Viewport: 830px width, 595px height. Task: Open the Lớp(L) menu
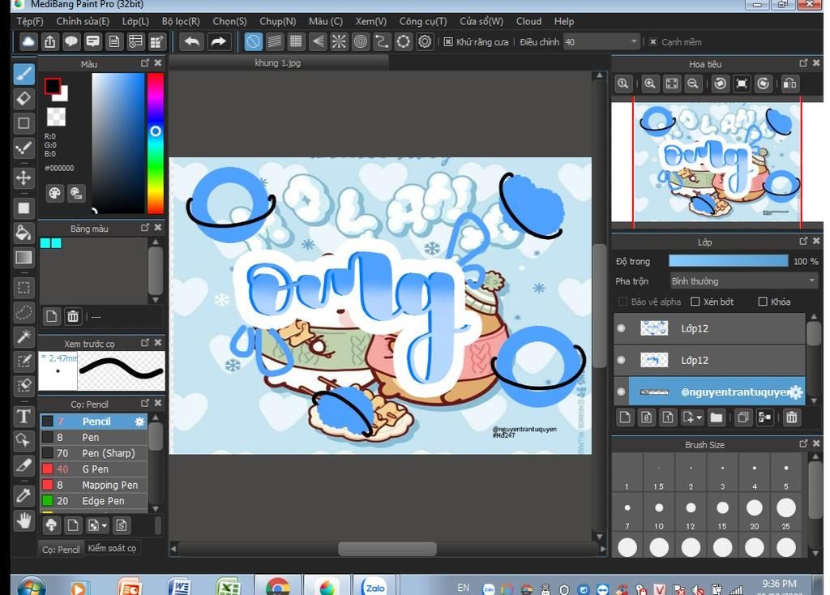point(135,21)
